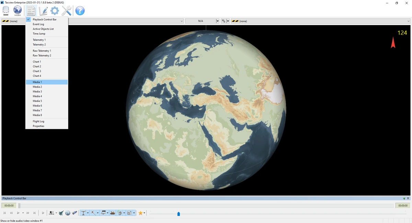Viewport: 412px width, 223px height.
Task: Open the Help question mark icon
Action: click(x=80, y=11)
